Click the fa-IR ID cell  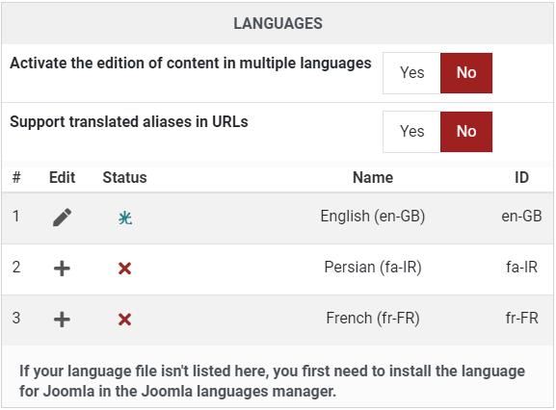point(521,267)
